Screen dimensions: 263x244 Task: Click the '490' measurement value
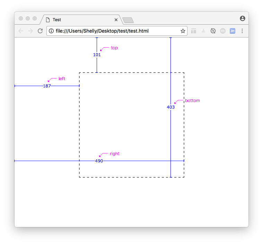click(x=99, y=161)
